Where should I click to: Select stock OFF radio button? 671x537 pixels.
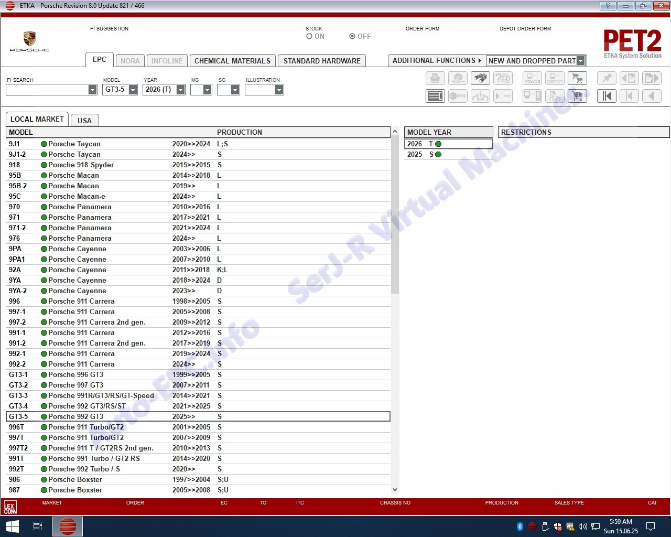pyautogui.click(x=352, y=37)
